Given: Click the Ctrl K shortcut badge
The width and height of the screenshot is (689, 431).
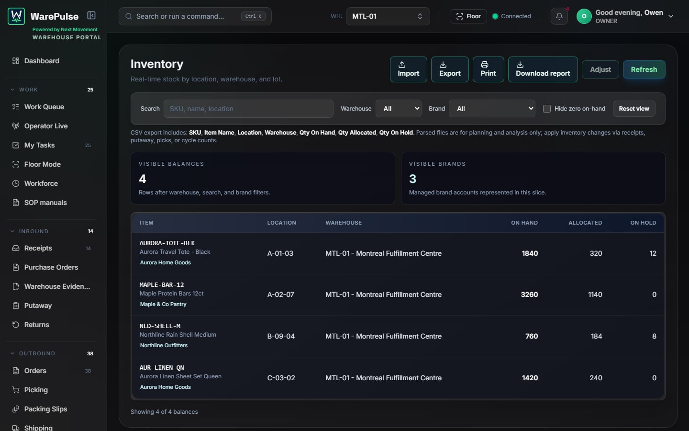Looking at the screenshot, I should (x=254, y=16).
